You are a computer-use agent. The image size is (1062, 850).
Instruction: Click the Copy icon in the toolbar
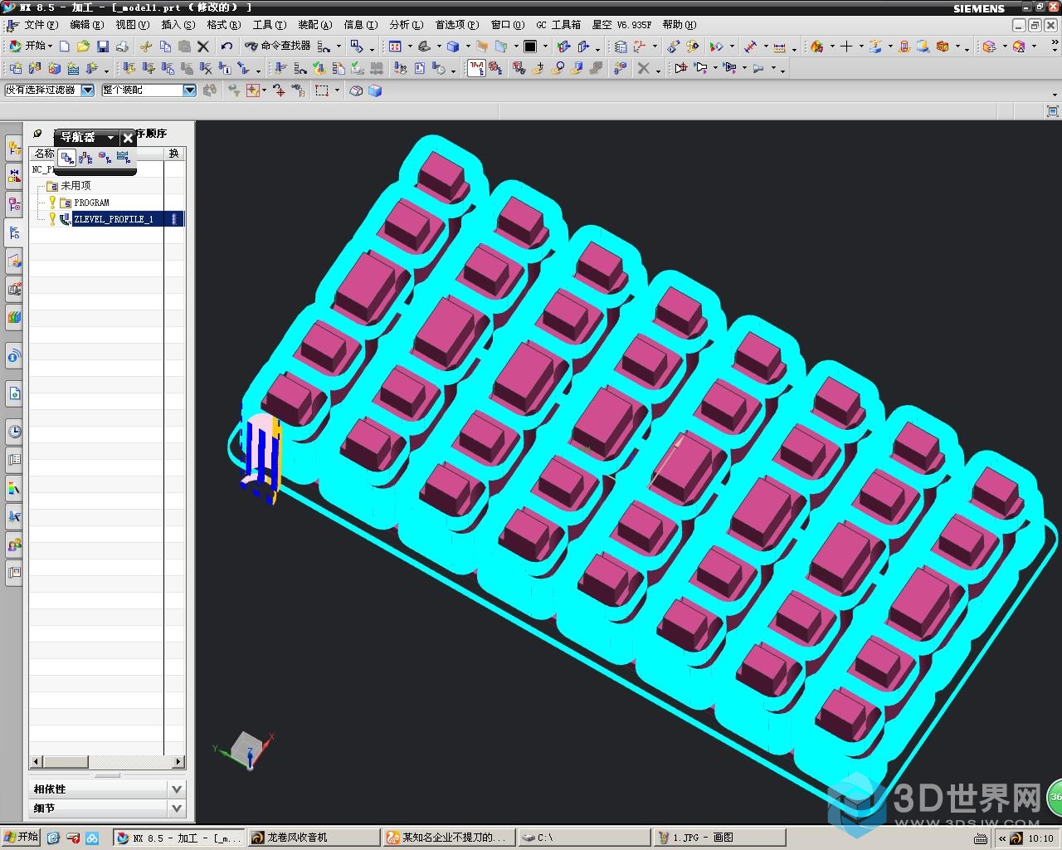tap(165, 46)
